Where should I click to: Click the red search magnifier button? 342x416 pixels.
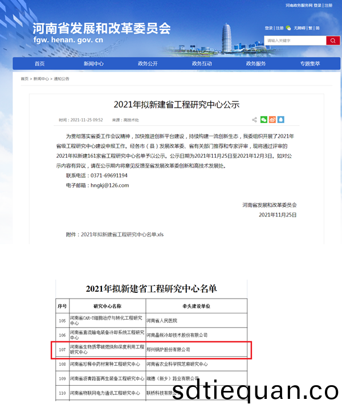[x=333, y=40]
